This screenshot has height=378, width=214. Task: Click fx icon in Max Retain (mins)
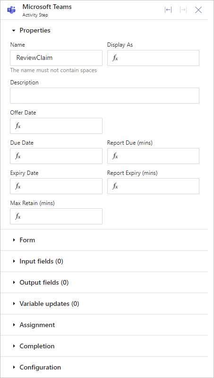[18, 216]
